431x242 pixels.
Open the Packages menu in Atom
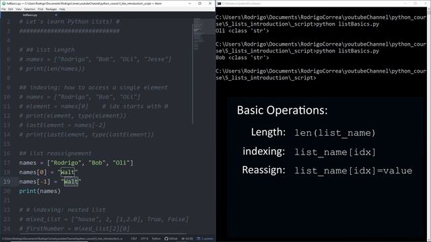click(x=51, y=9)
